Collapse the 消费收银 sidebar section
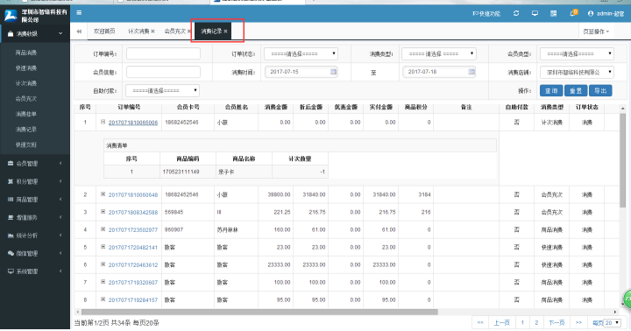Screen dimensions: 631x331 [35, 34]
